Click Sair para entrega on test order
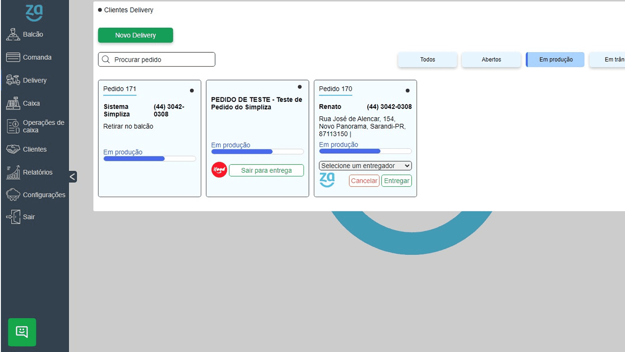The image size is (625, 352). [x=267, y=171]
